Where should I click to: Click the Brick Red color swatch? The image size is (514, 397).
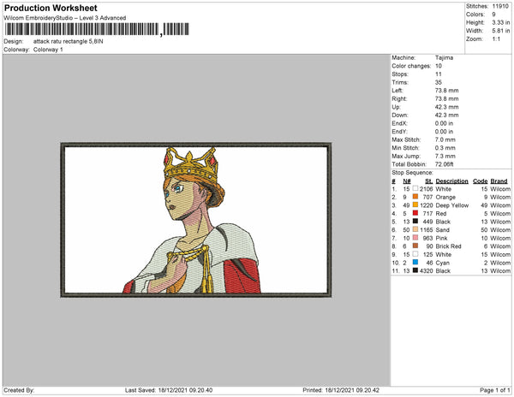[x=415, y=246]
